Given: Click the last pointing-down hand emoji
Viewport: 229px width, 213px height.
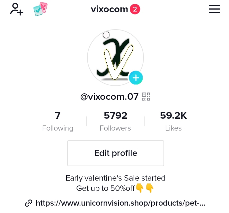Looking at the screenshot, I should 150,188.
